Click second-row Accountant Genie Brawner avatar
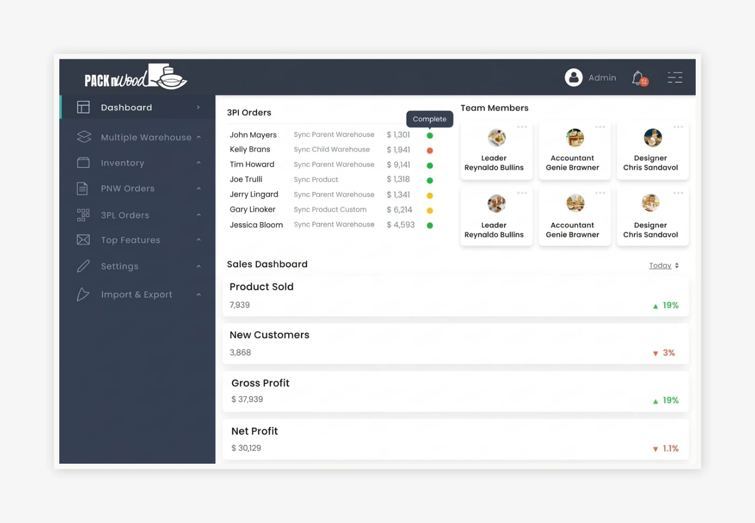The height and width of the screenshot is (523, 755). click(575, 204)
